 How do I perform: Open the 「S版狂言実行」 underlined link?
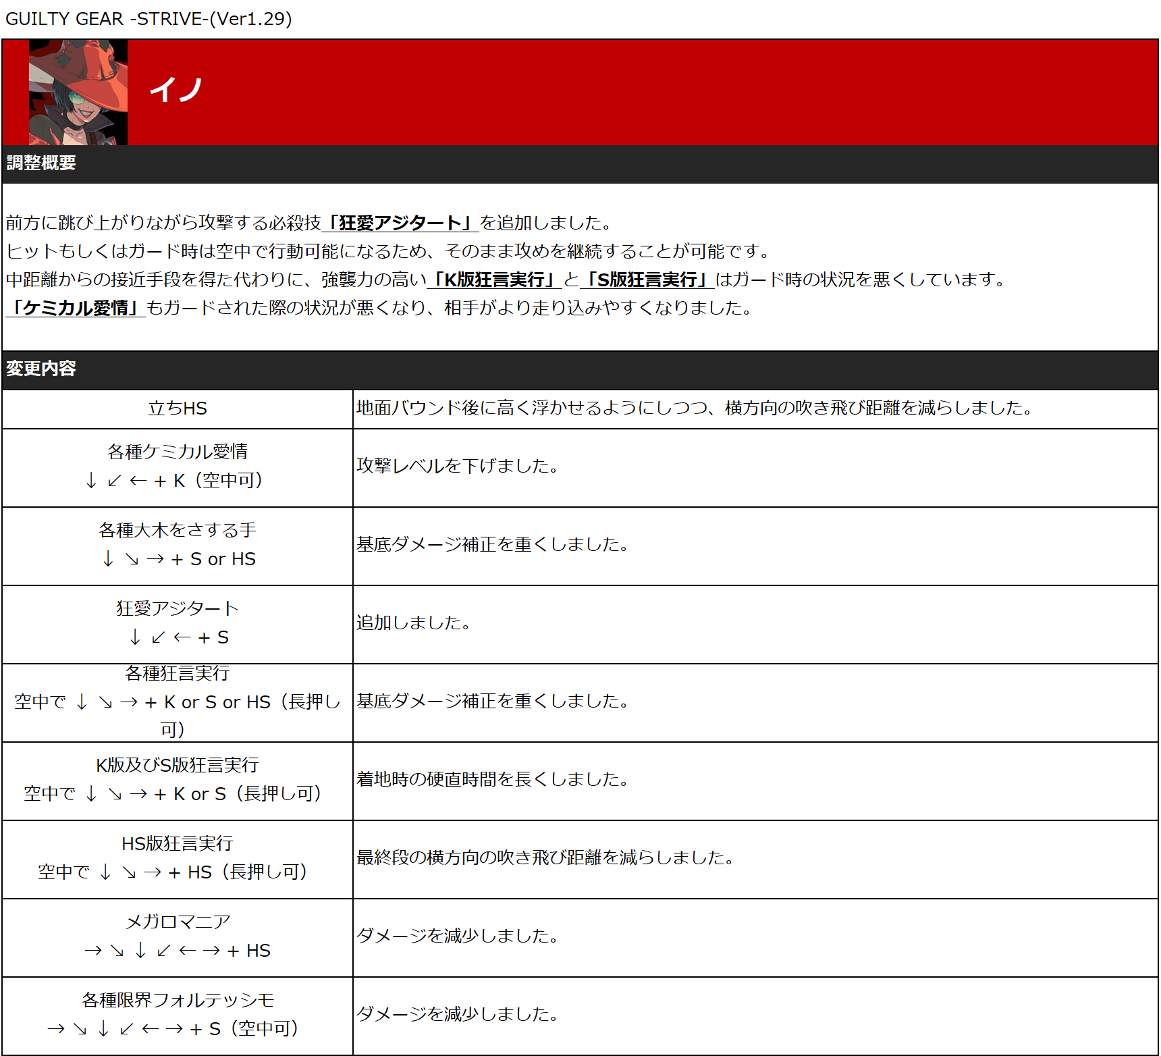click(647, 280)
